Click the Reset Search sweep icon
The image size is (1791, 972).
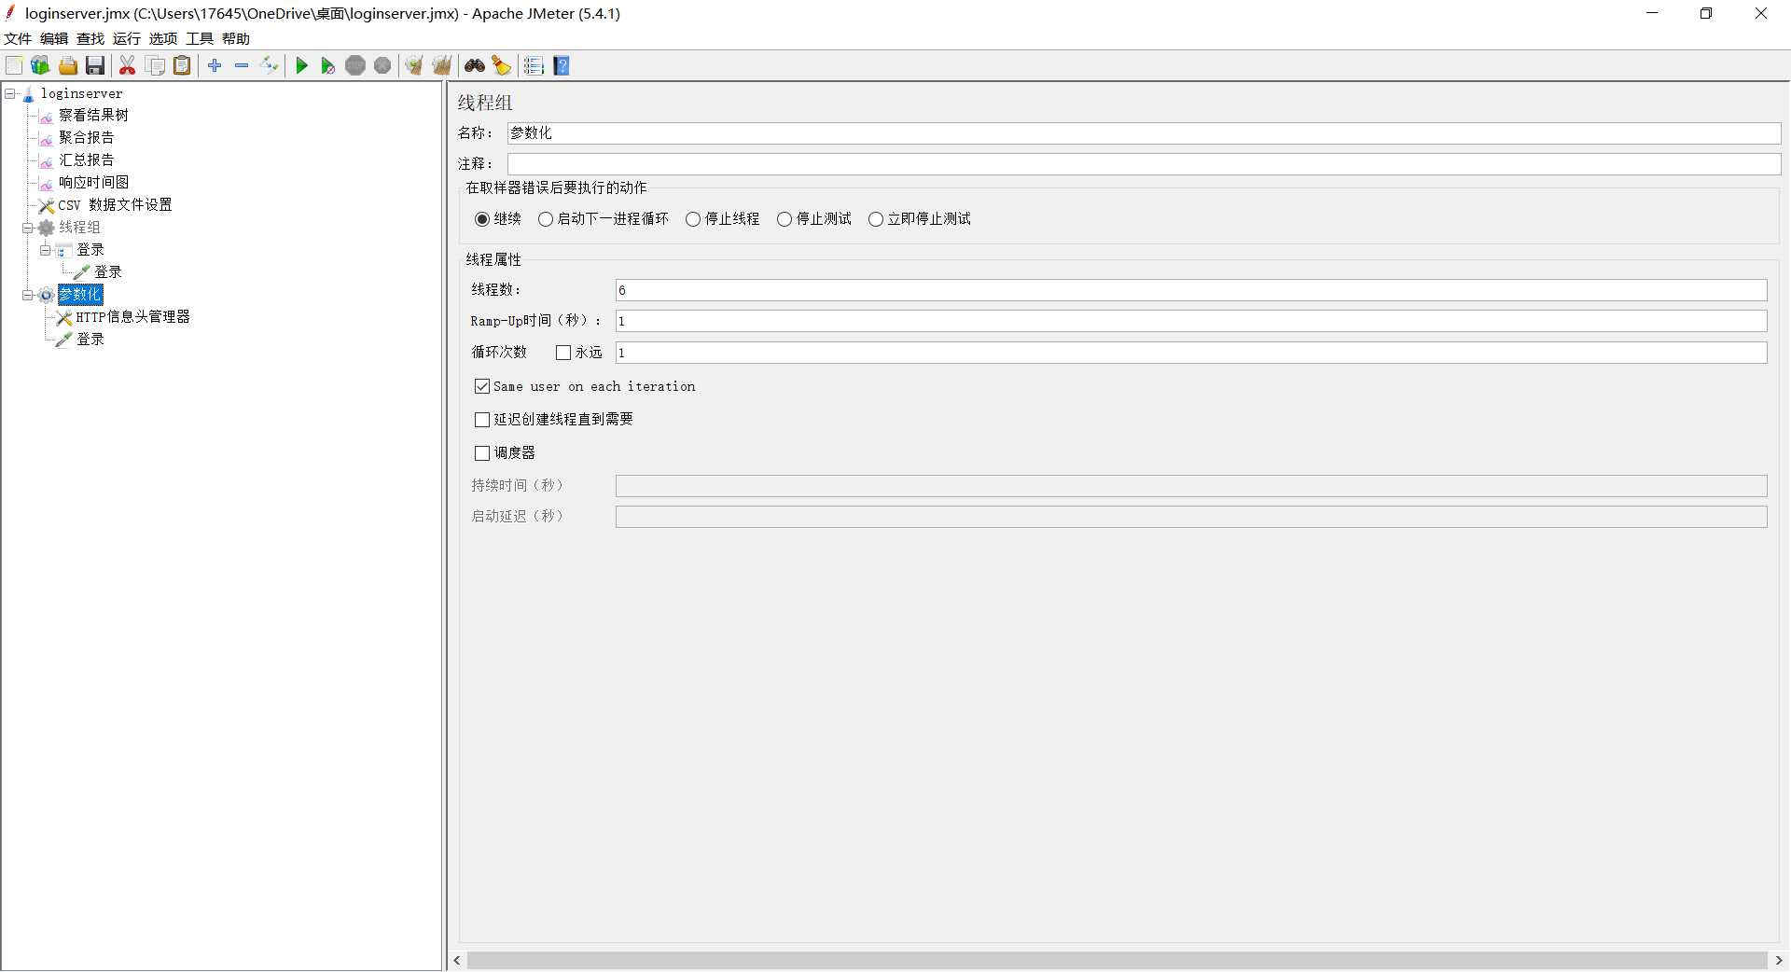(502, 65)
